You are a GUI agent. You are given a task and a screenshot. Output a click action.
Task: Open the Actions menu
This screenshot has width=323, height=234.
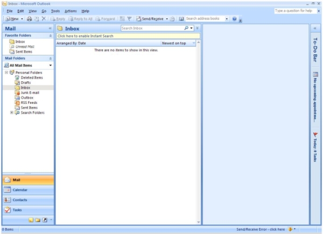pyautogui.click(x=71, y=11)
